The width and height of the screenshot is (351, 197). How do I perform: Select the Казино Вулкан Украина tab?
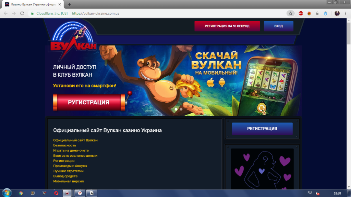point(33,4)
